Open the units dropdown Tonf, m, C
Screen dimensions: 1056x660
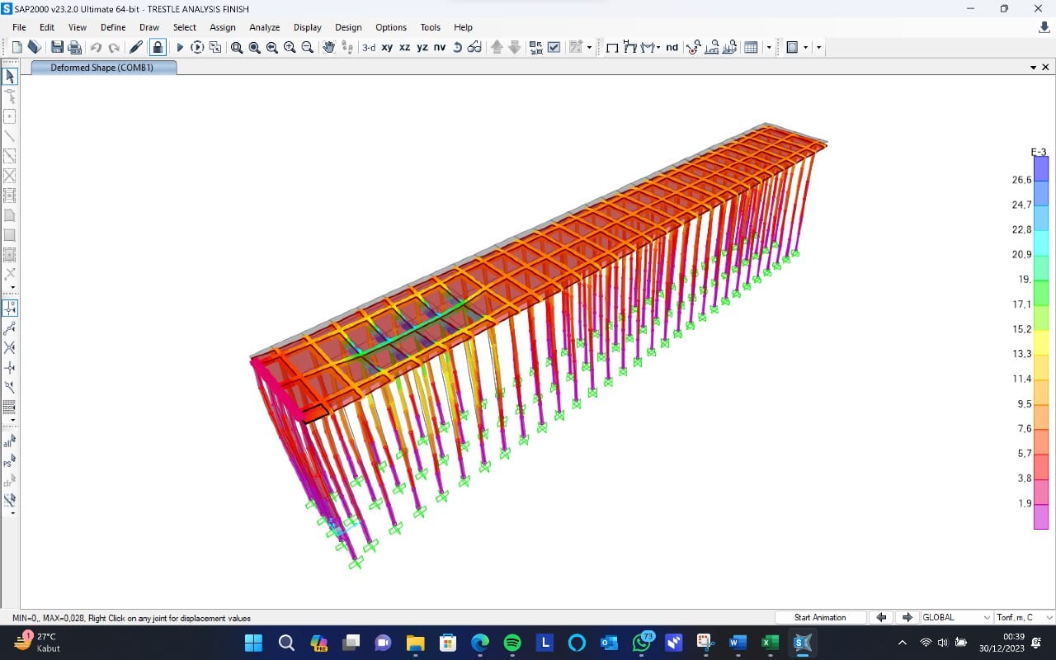pyautogui.click(x=1025, y=617)
